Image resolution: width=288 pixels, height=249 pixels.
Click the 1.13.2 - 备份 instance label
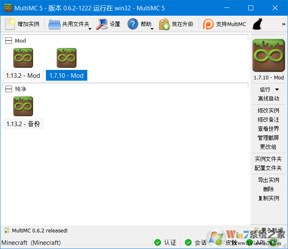coord(23,124)
